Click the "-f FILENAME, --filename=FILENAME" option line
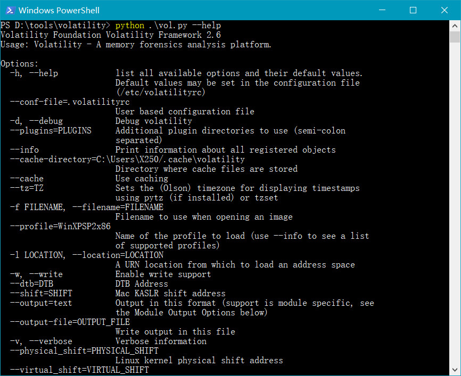Viewport: 461px width, 376px height. point(87,207)
